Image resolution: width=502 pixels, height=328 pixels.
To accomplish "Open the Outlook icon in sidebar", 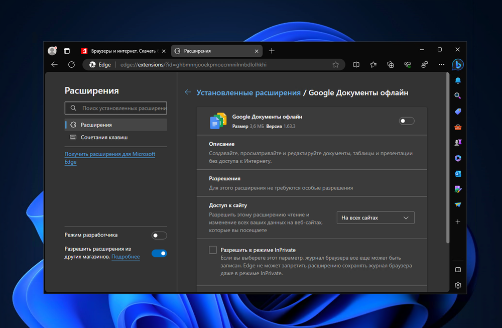I will click(x=458, y=174).
